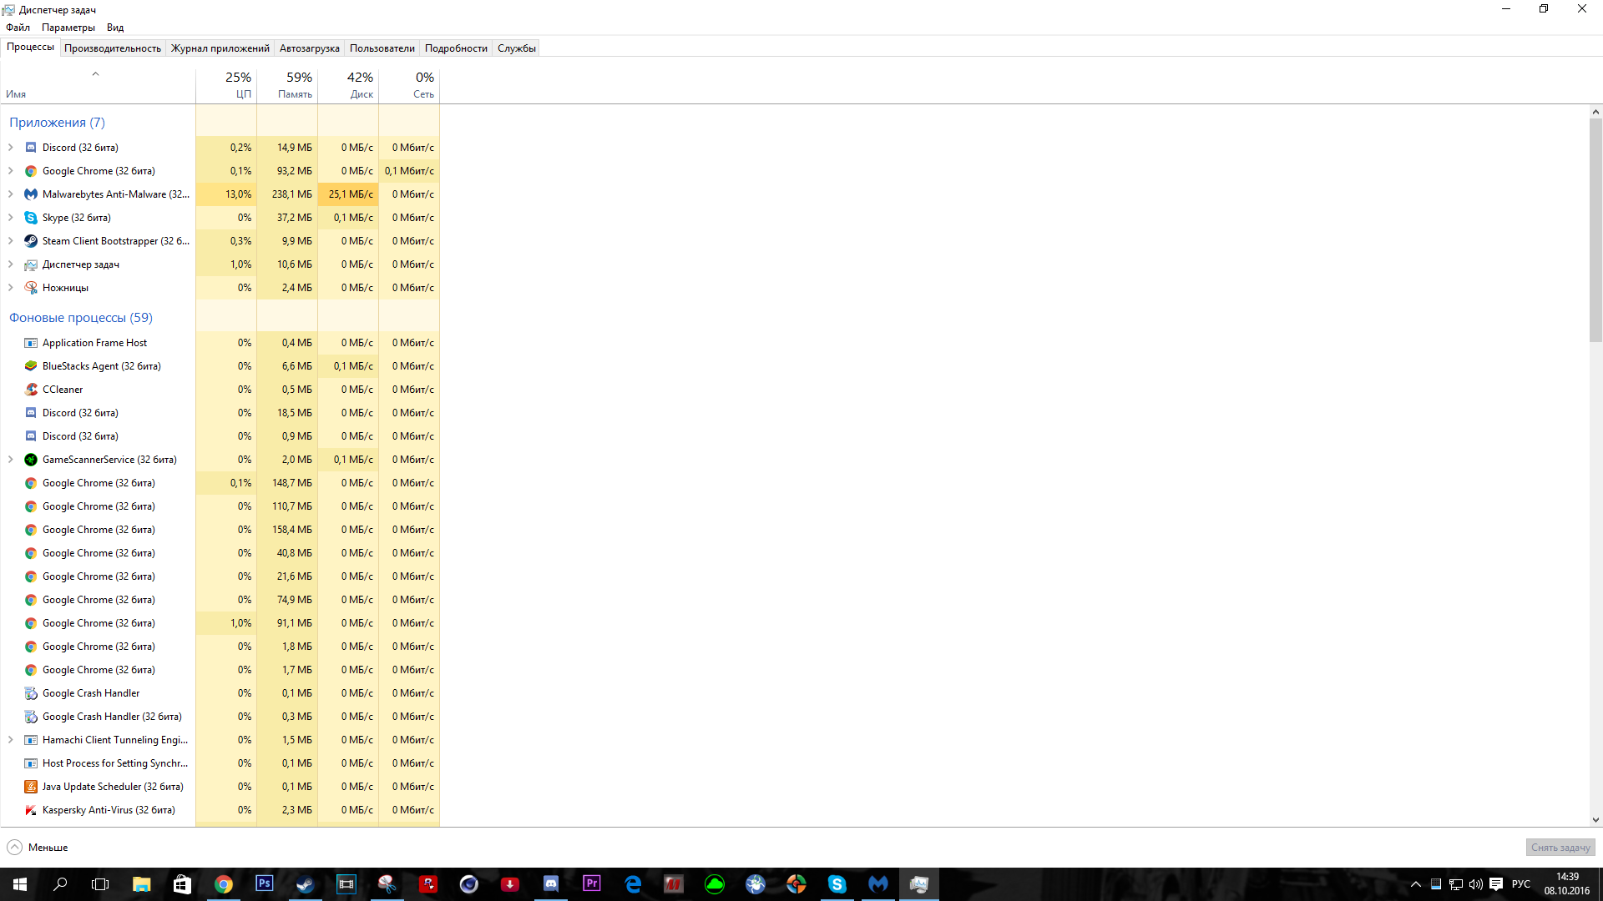Open the Параметры menu
This screenshot has width=1603, height=901.
[68, 28]
